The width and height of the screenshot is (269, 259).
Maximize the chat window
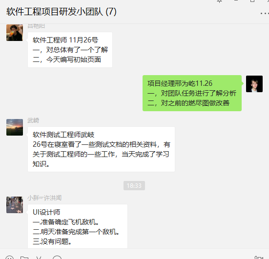point(252,1)
